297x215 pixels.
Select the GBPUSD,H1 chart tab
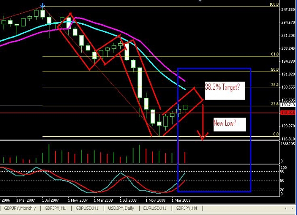tap(87, 208)
